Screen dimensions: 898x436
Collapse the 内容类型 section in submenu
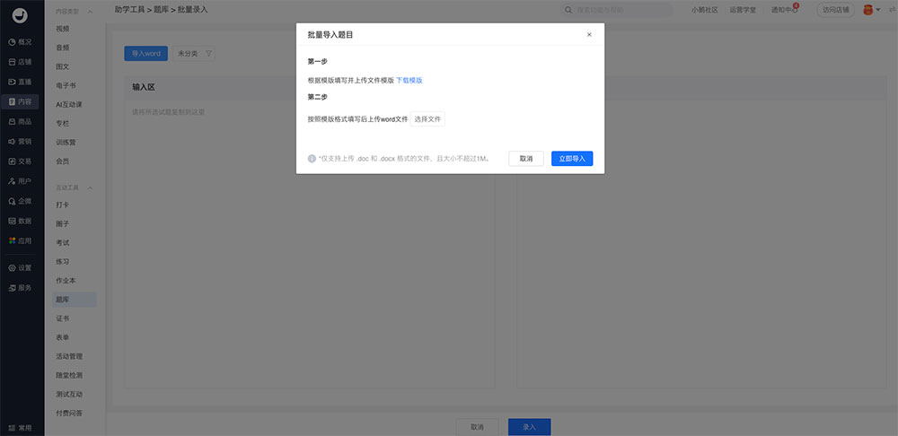(90, 11)
